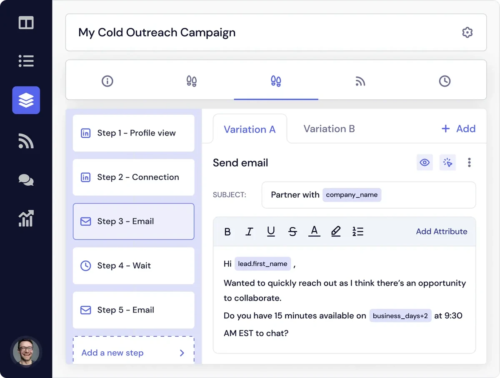Image resolution: width=500 pixels, height=378 pixels.
Task: Toggle bold text formatting
Action: click(227, 232)
